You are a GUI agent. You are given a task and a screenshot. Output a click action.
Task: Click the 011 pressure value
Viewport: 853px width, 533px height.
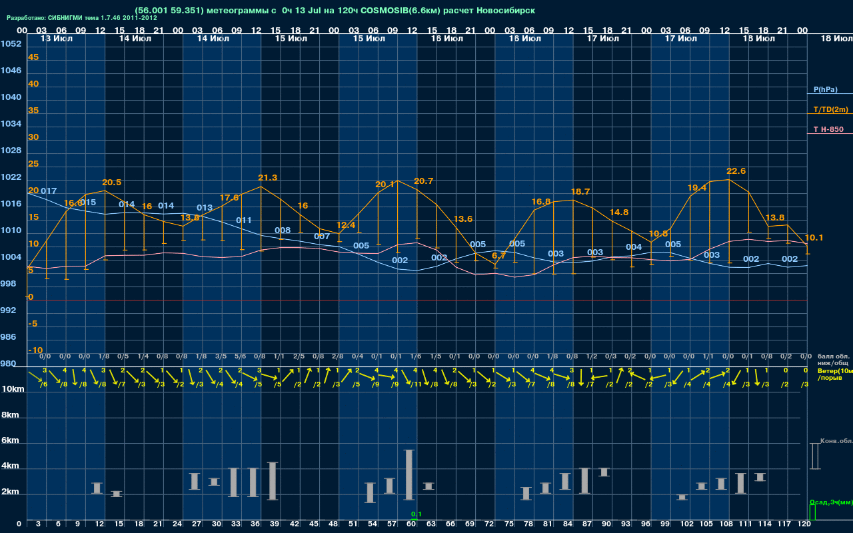(x=244, y=221)
